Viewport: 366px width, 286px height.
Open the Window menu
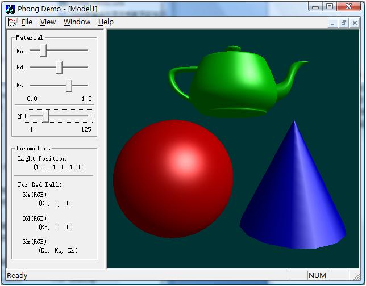click(x=77, y=22)
